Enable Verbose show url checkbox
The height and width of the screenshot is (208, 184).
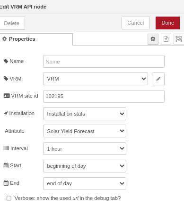click(9, 198)
